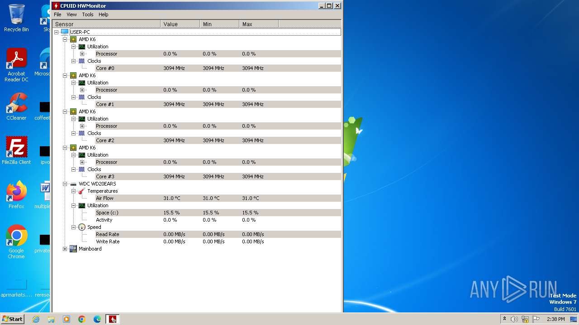The height and width of the screenshot is (325, 579).
Task: Click the Show desktop strip beside the clock
Action: tap(574, 319)
